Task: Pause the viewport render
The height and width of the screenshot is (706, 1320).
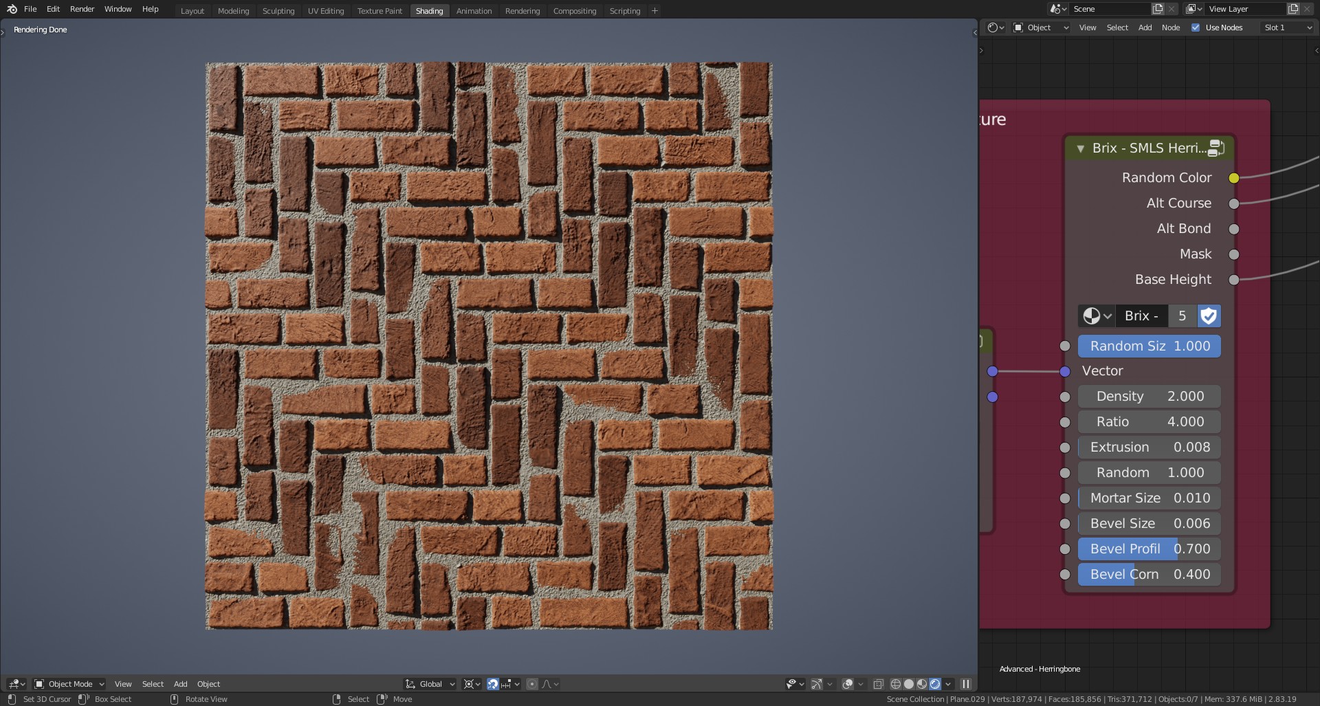Action: point(966,685)
